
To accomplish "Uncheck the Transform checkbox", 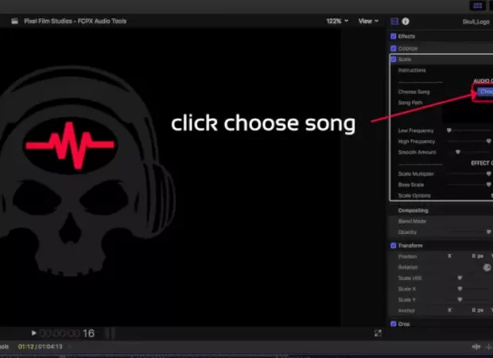I will tap(394, 245).
